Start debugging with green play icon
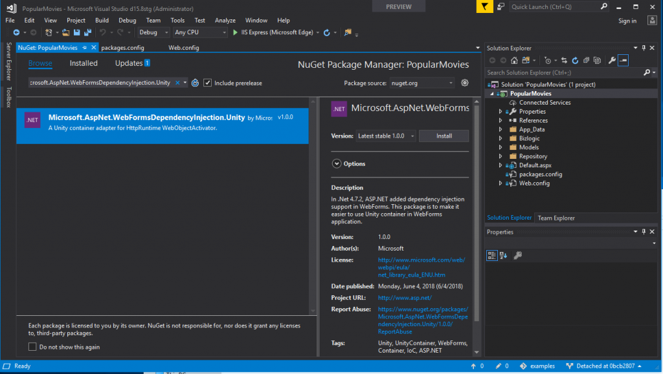 (x=235, y=32)
